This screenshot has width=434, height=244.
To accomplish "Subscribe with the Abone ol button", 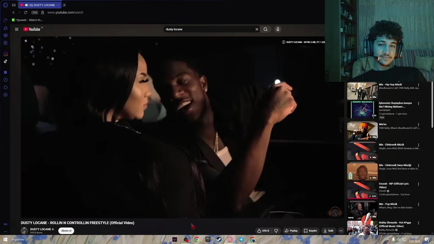I will click(66, 231).
